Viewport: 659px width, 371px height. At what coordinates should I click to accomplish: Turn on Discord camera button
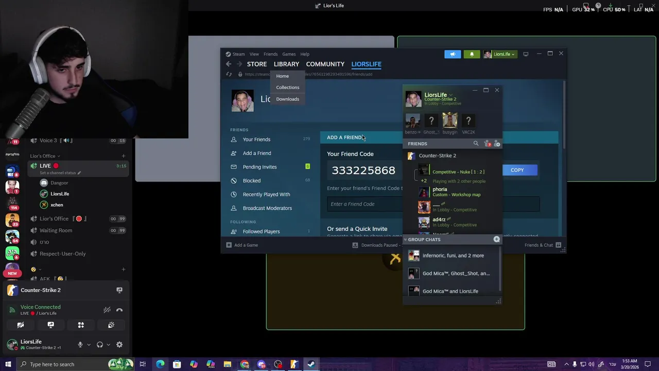coord(21,325)
